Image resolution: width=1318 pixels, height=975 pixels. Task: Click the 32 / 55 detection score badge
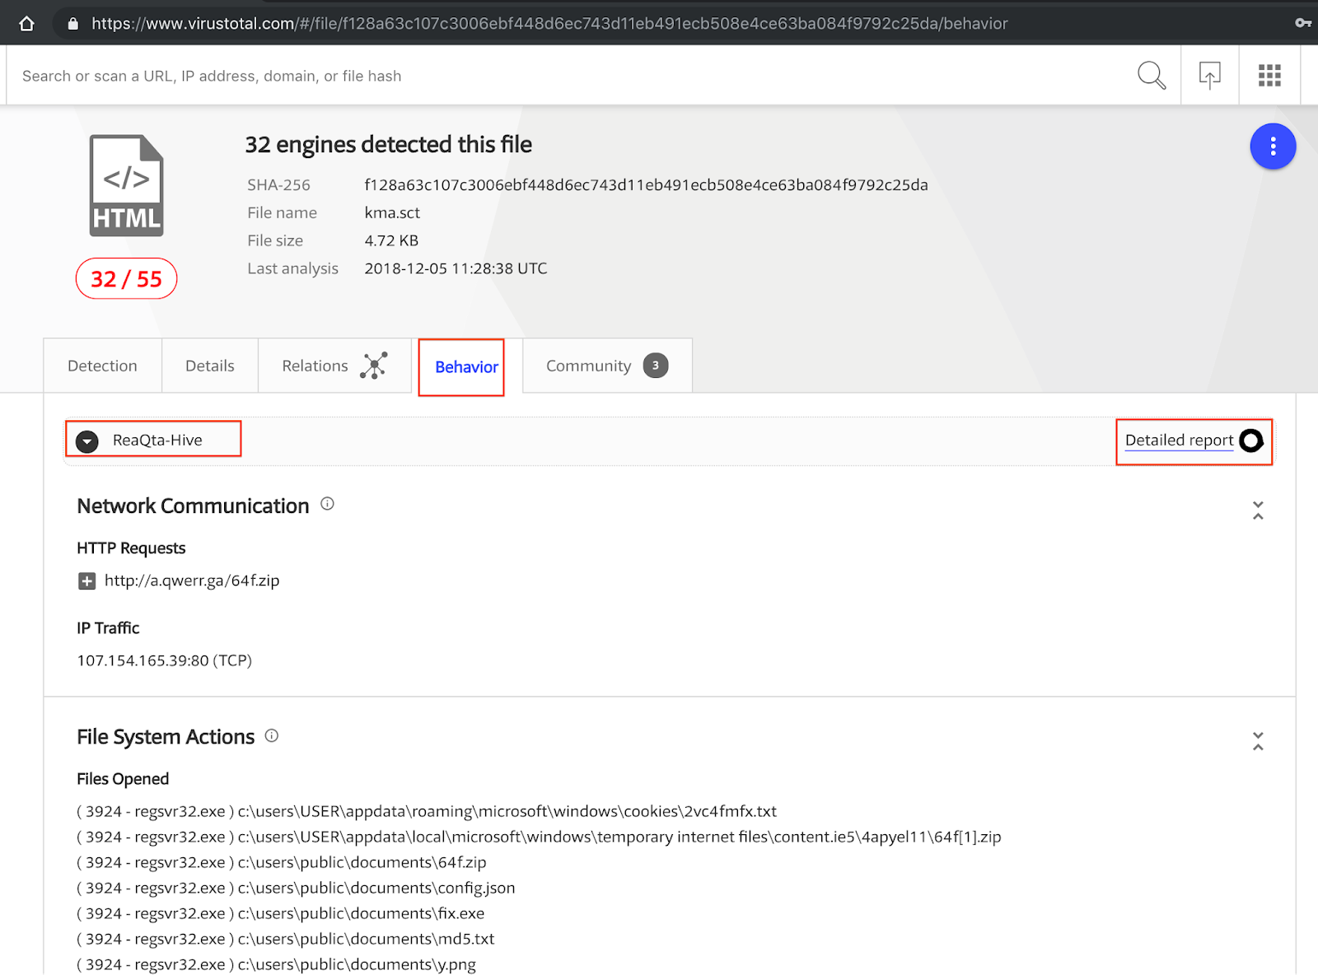pos(126,279)
